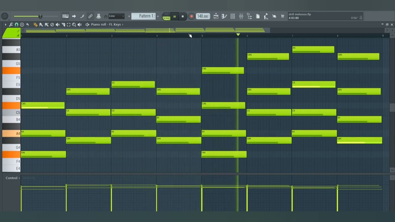The width and height of the screenshot is (395, 222).
Task: Click the vertical scrollbar thumb
Action: [x=392, y=108]
